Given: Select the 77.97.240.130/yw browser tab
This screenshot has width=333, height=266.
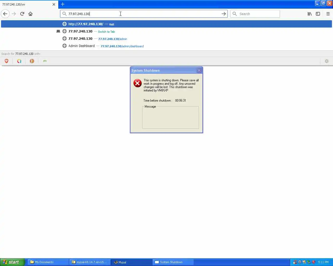Looking at the screenshot, I should tap(29, 4).
